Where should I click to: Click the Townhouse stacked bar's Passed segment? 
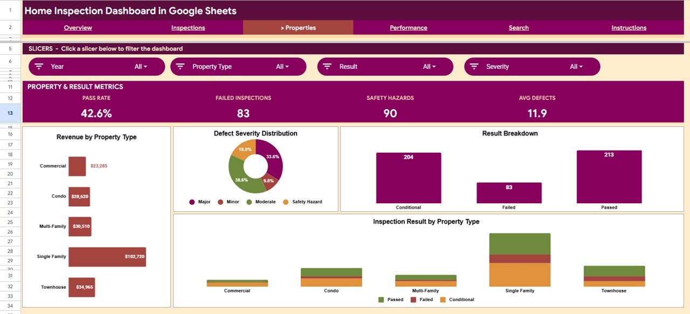pos(614,271)
